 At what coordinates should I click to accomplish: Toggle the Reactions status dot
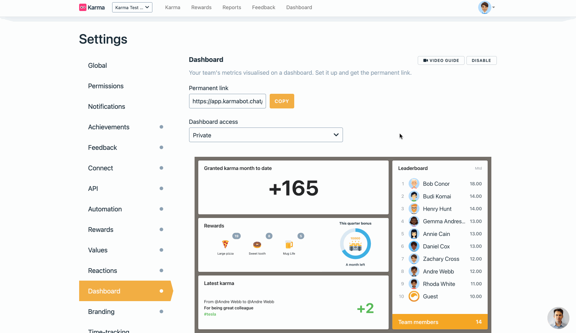tap(161, 270)
